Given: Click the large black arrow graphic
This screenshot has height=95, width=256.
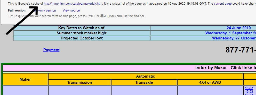Looking at the screenshot, I should 22,20.
